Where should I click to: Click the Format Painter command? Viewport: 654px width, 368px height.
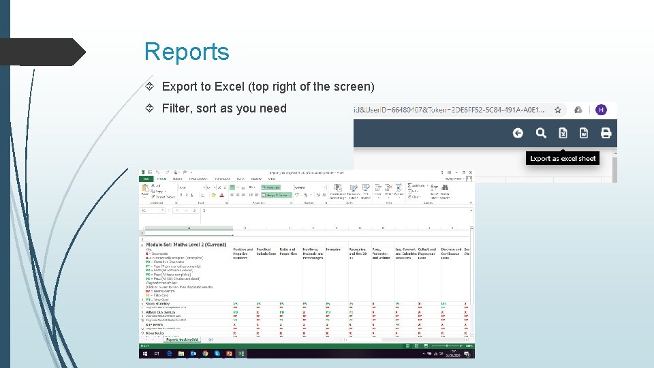163,197
